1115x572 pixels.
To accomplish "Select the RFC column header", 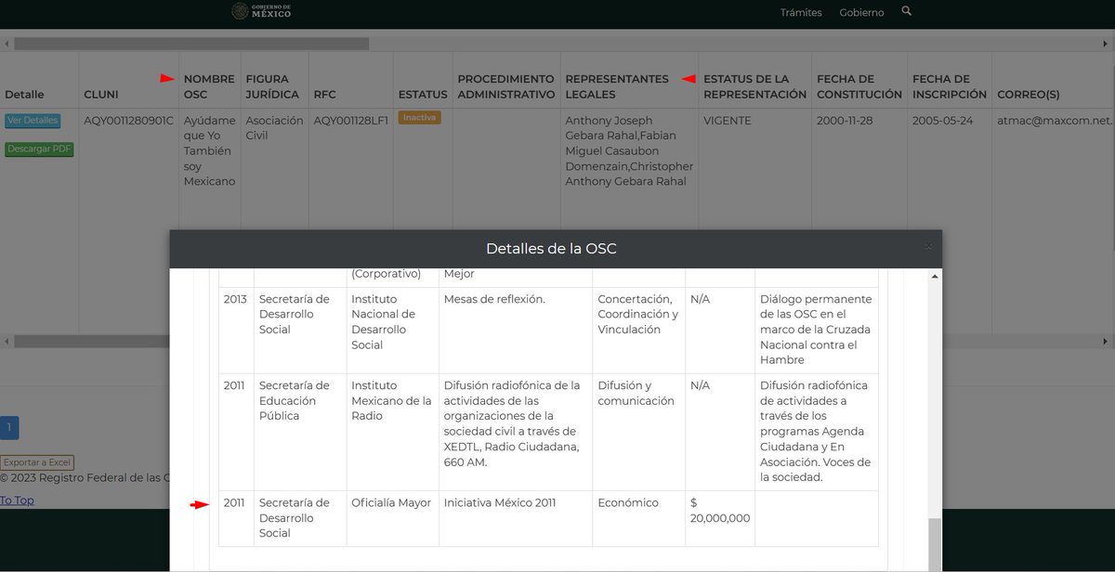I will click(325, 95).
